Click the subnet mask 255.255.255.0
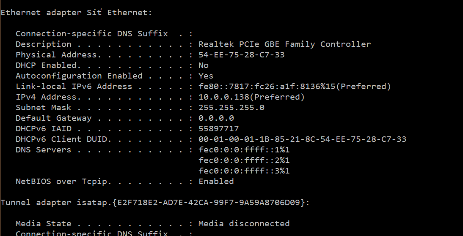Viewport: 463px width, 236px height. click(231, 108)
